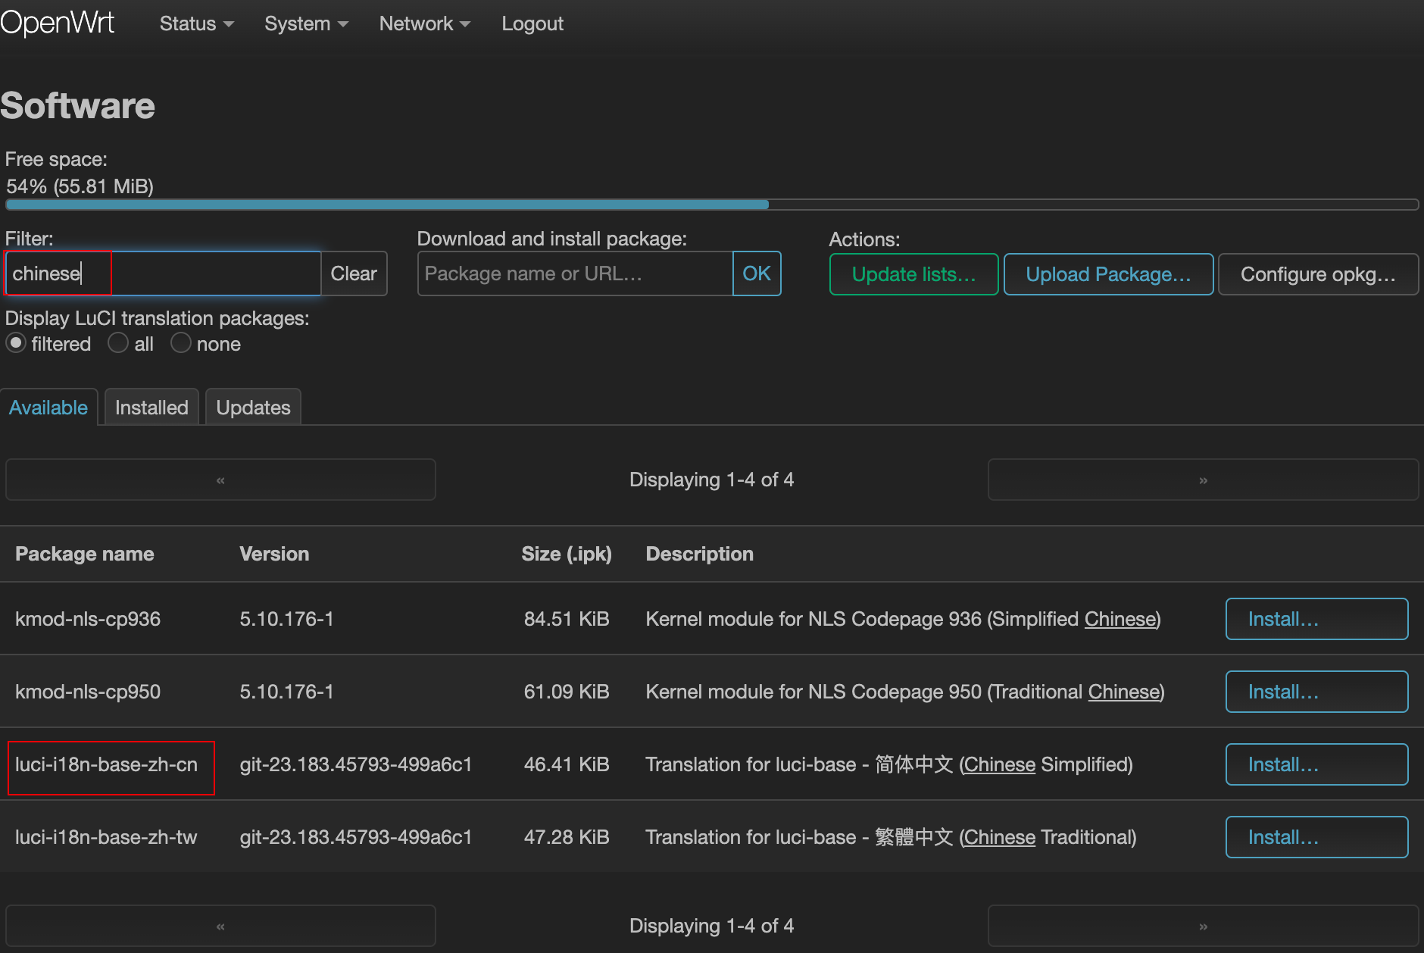Clear the filter with the Clear button
This screenshot has height=953, width=1424.
[x=354, y=273]
